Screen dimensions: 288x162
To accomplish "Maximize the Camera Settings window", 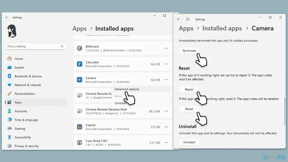I will [x=270, y=17].
